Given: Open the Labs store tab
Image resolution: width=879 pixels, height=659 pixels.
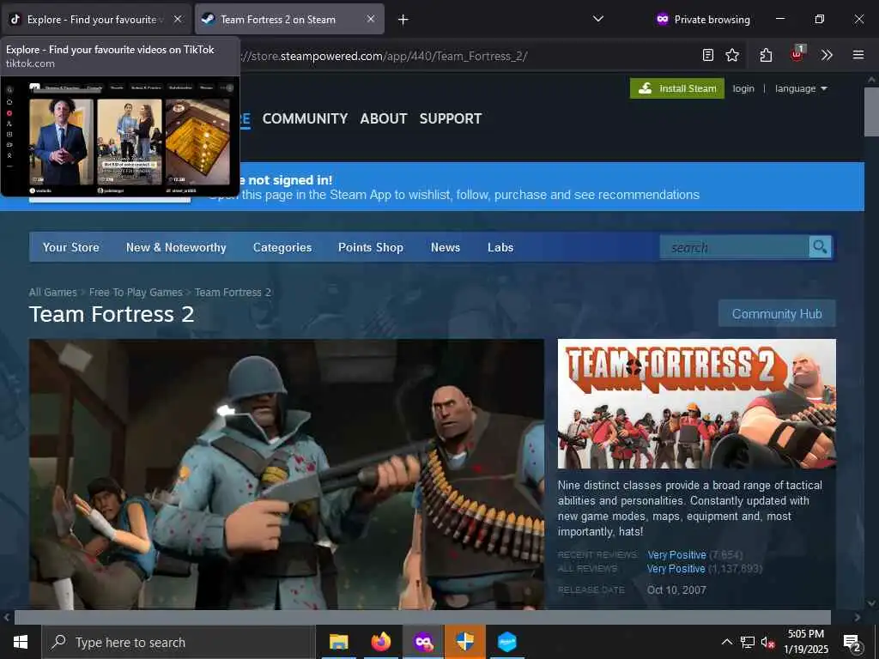Looking at the screenshot, I should pos(500,247).
